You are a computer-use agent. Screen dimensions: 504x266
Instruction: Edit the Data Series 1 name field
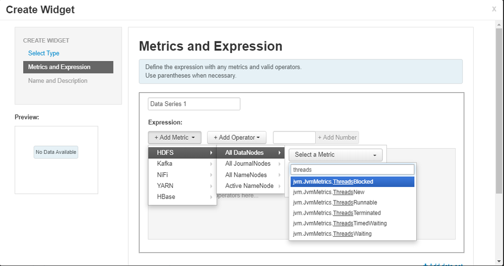(194, 104)
